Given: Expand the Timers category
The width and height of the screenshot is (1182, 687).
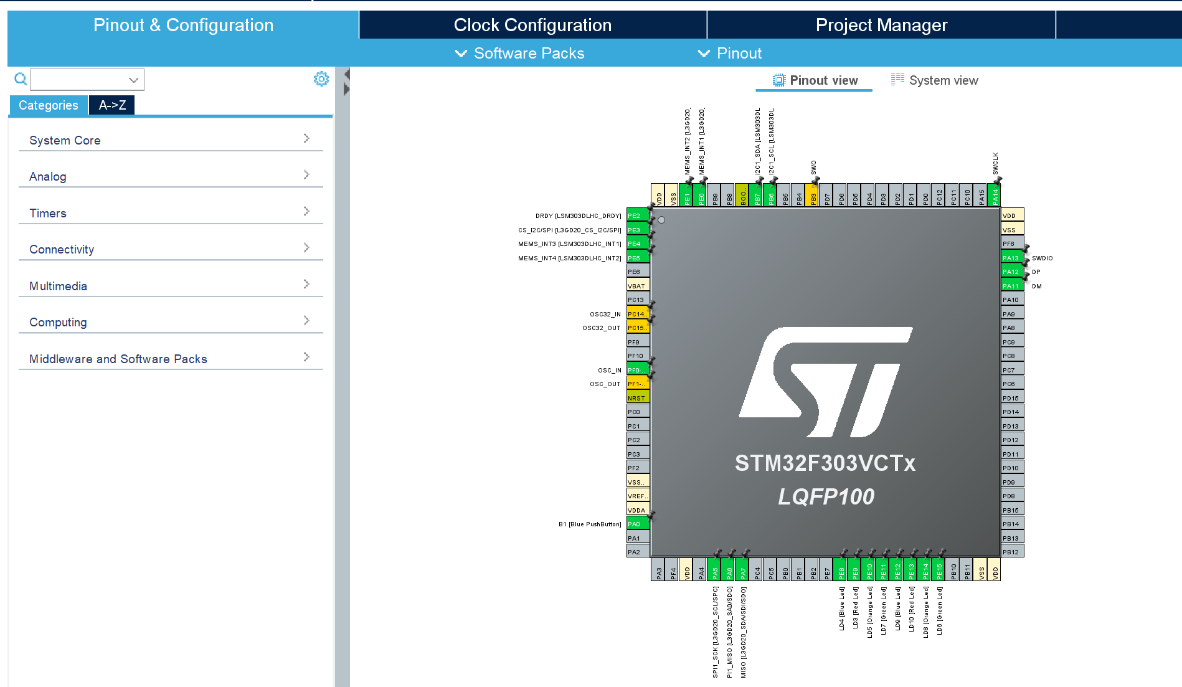Looking at the screenshot, I should pos(171,213).
